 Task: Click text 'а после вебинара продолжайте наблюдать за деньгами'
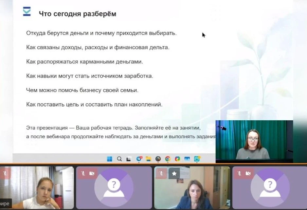[95, 137]
